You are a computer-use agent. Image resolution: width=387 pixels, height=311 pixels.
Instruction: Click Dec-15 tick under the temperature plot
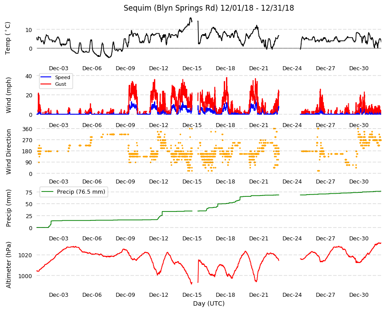point(192,68)
